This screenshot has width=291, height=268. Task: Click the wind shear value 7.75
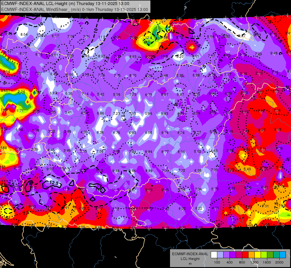pyautogui.click(x=117, y=76)
